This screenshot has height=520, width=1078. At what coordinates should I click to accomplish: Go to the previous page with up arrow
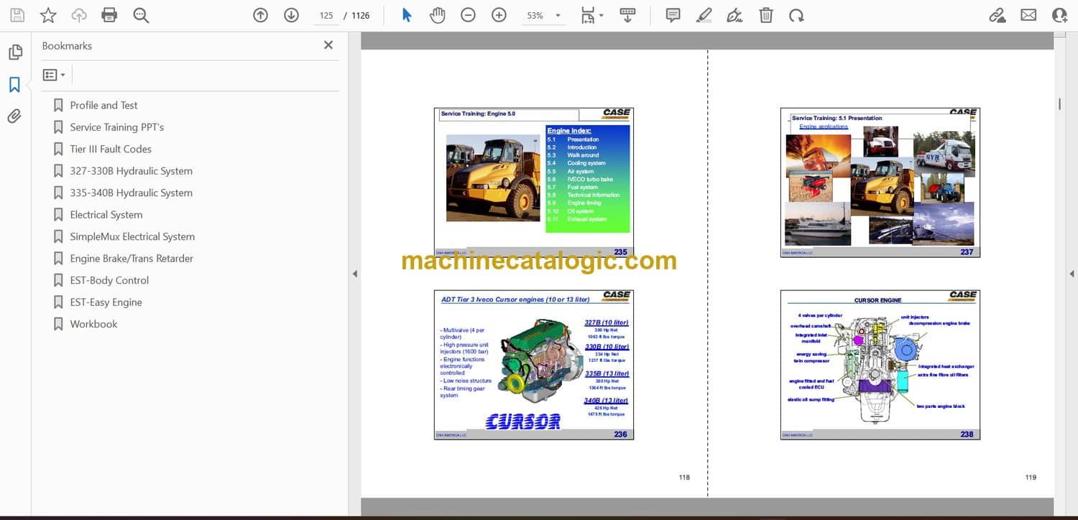point(261,15)
